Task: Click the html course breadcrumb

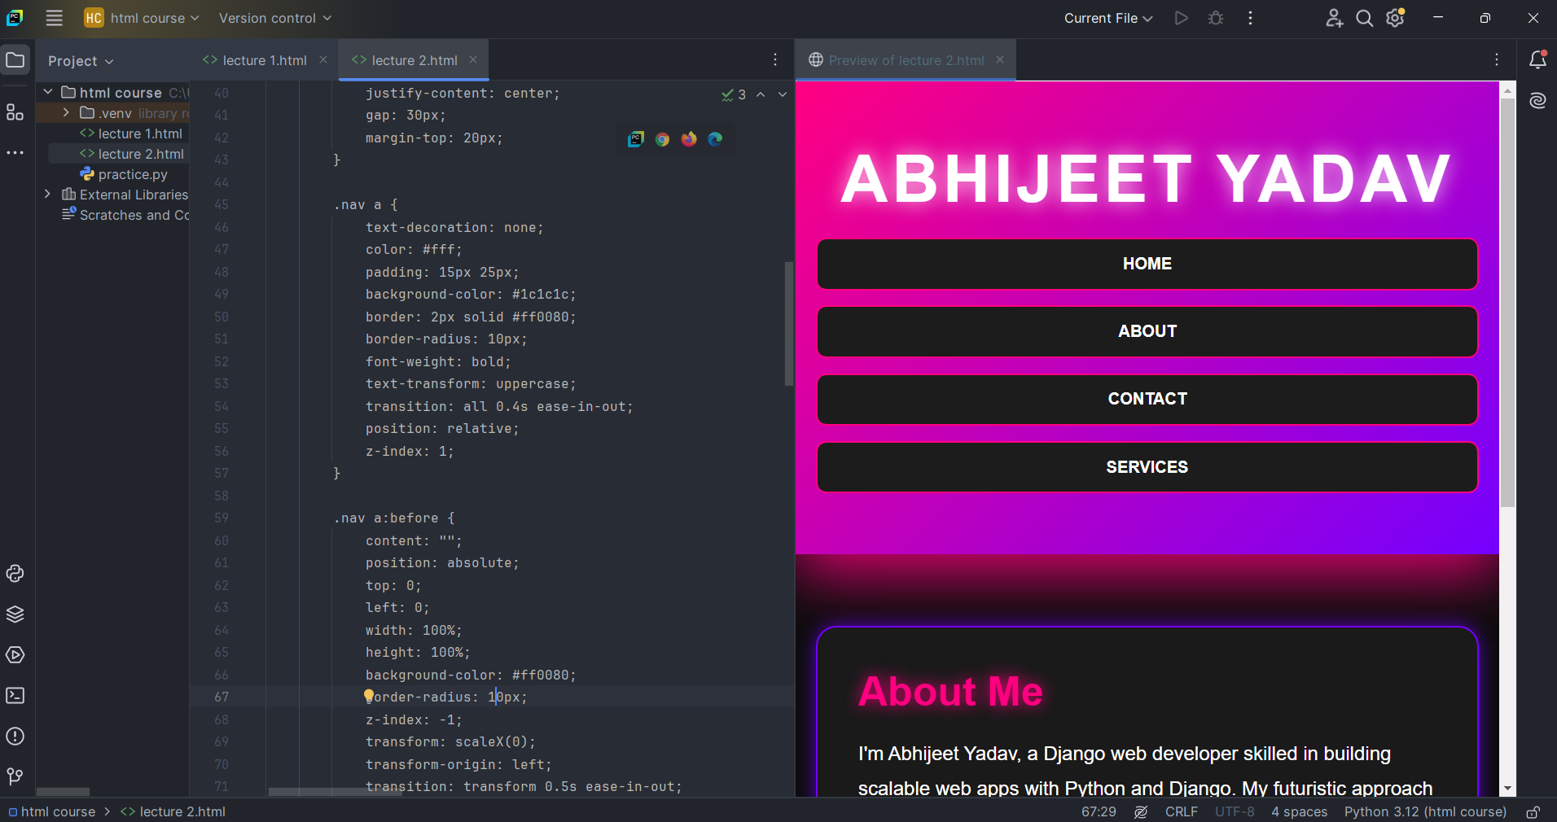Action: (52, 811)
